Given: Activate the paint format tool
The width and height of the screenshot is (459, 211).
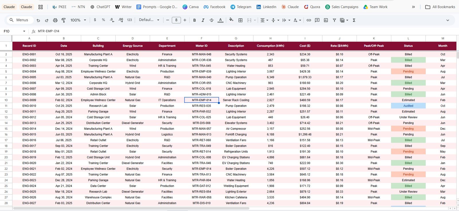Looking at the screenshot, I should click(x=64, y=20).
